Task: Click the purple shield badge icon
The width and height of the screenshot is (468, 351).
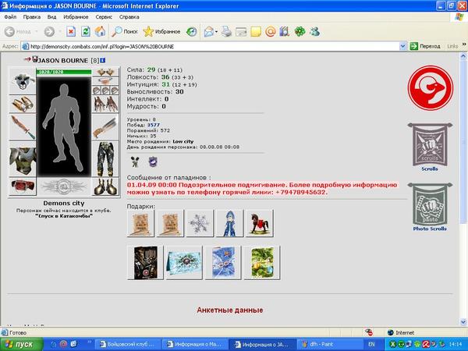Action: tap(153, 162)
